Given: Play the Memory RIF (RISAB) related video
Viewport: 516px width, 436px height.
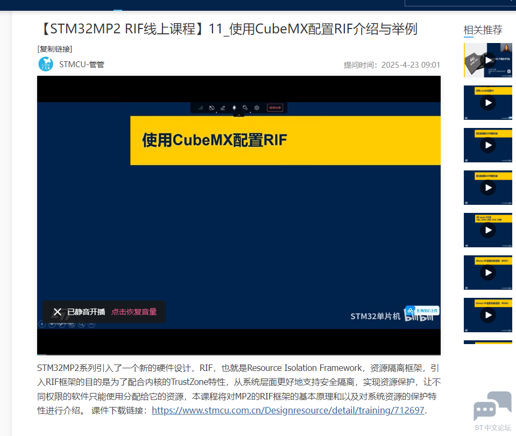Looking at the screenshot, I should [487, 315].
